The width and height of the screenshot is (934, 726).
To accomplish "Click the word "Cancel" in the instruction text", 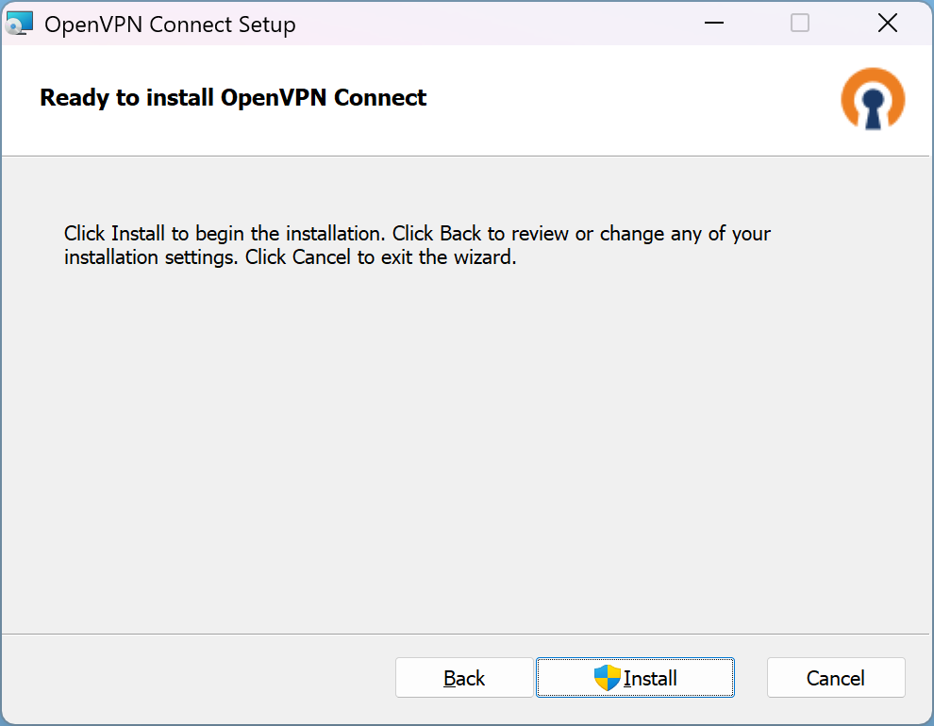I will click(321, 257).
